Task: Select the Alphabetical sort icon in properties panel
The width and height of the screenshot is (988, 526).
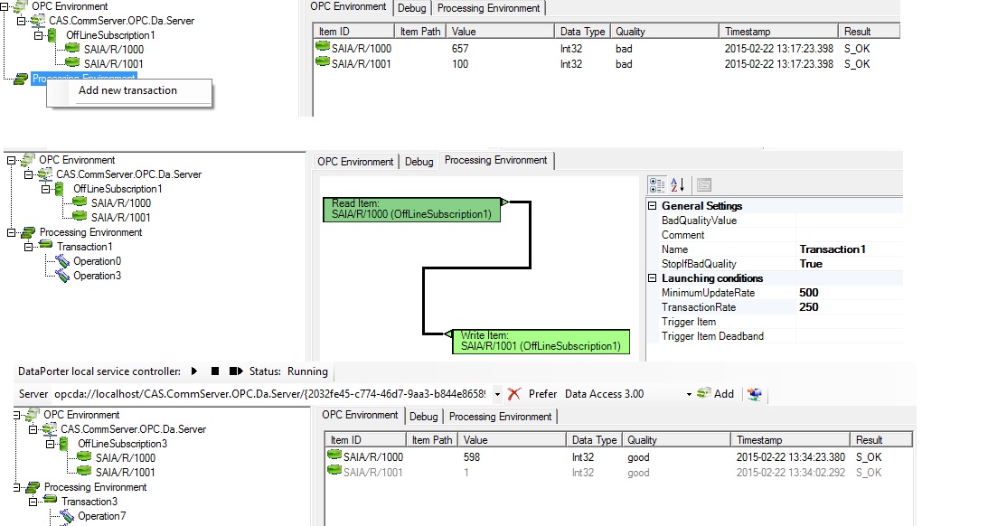Action: click(677, 184)
